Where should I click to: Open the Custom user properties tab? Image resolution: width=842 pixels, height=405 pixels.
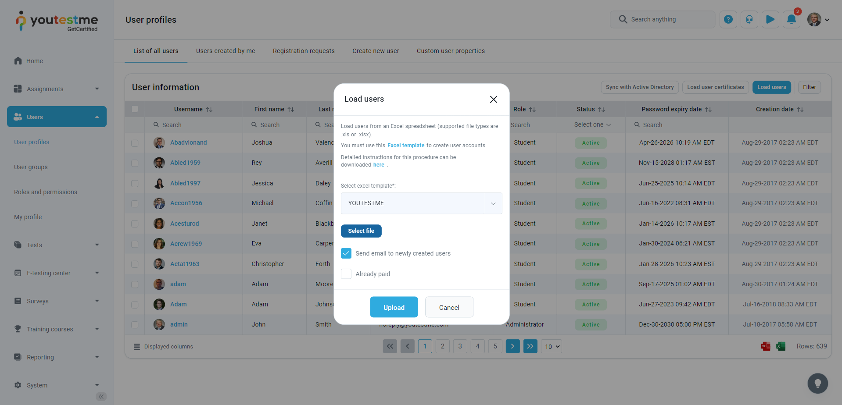451,51
